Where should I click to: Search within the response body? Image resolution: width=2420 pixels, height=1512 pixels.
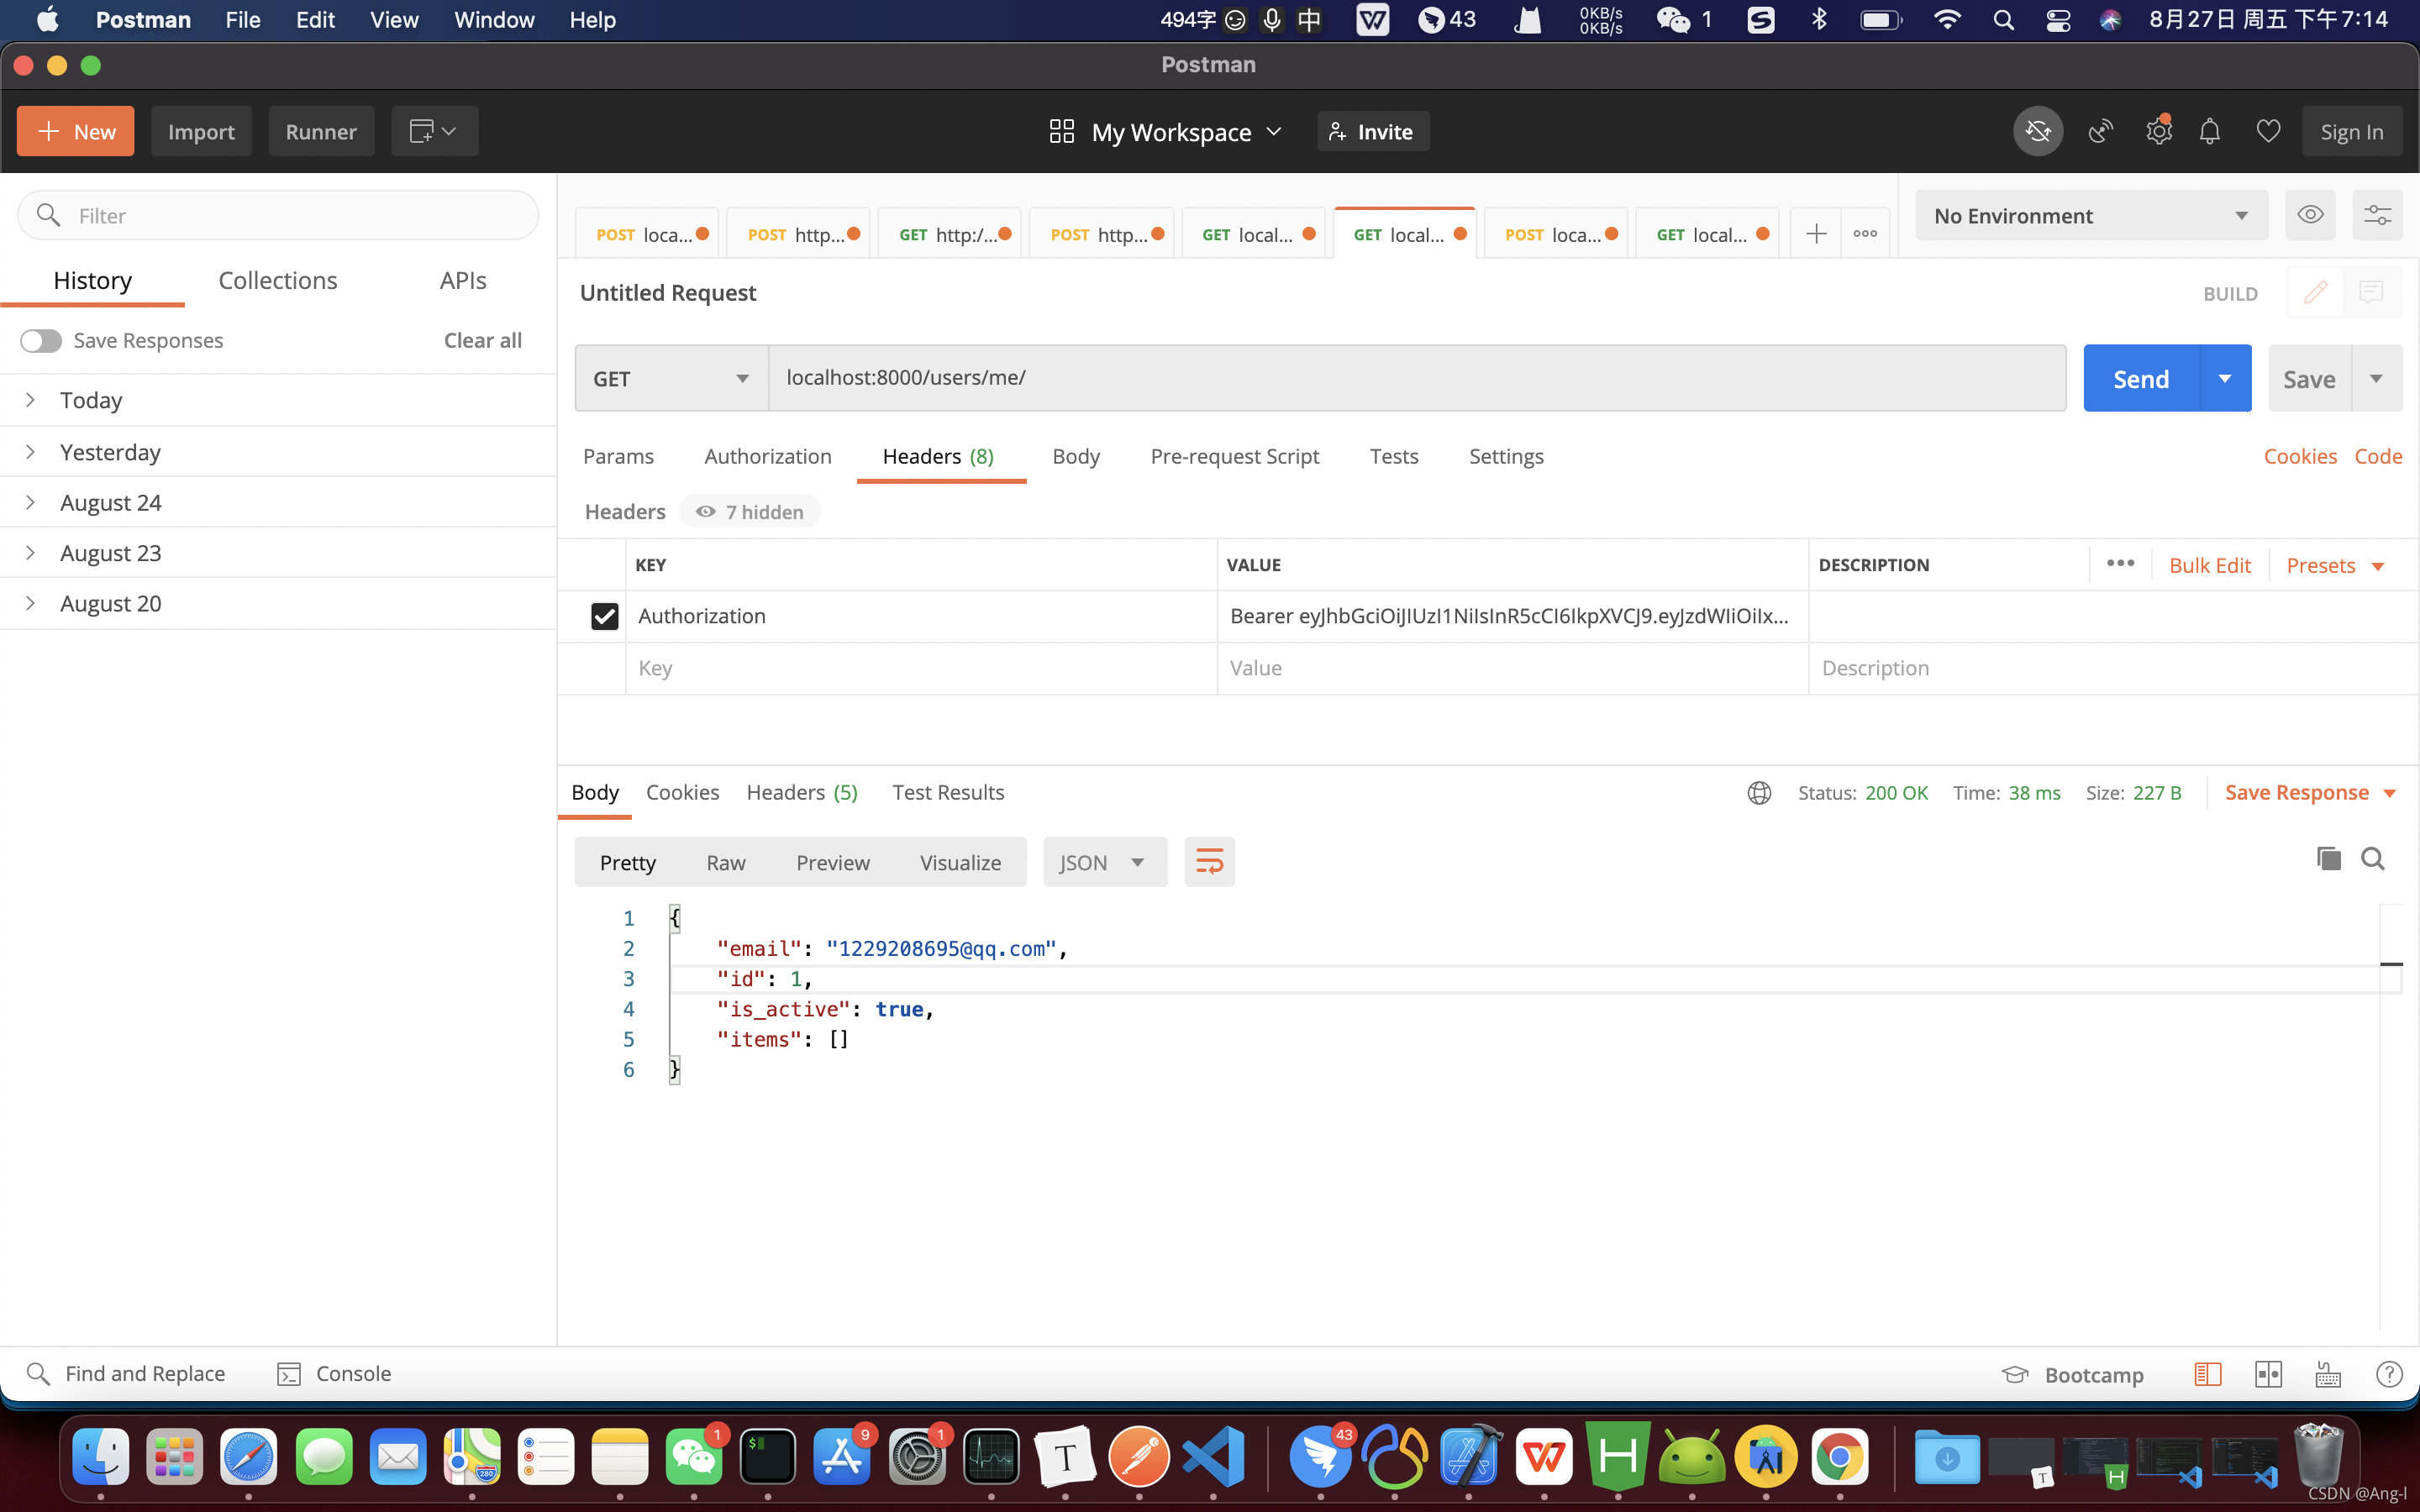tap(2373, 858)
